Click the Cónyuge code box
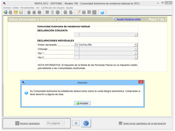175x131 pixels. (77, 49)
